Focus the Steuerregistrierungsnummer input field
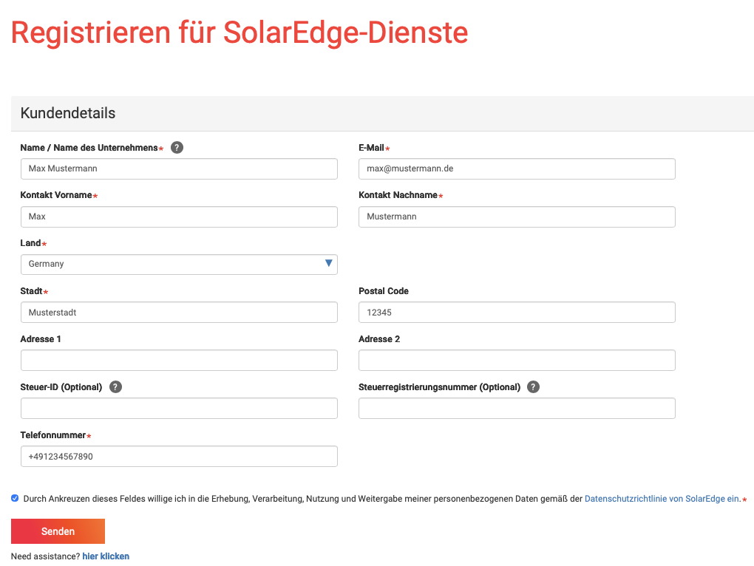The width and height of the screenshot is (754, 566). pos(517,409)
